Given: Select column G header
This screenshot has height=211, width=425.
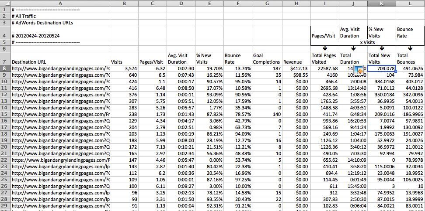Looking at the screenshot, I should tap(266, 3).
